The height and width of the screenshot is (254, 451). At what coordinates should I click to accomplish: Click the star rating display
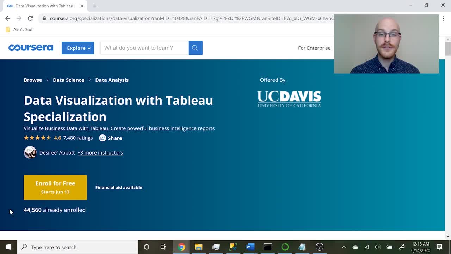click(x=37, y=138)
